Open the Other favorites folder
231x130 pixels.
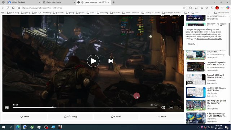222,13
